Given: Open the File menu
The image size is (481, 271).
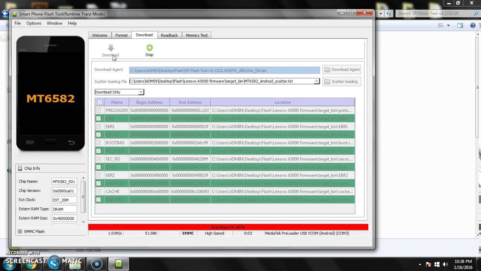Looking at the screenshot, I should (x=18, y=23).
